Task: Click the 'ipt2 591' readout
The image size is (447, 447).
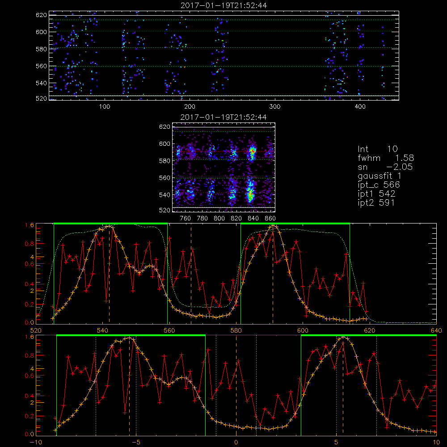Action: (x=376, y=202)
